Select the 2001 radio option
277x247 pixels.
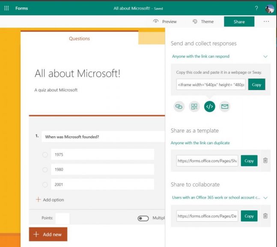[x=45, y=185]
